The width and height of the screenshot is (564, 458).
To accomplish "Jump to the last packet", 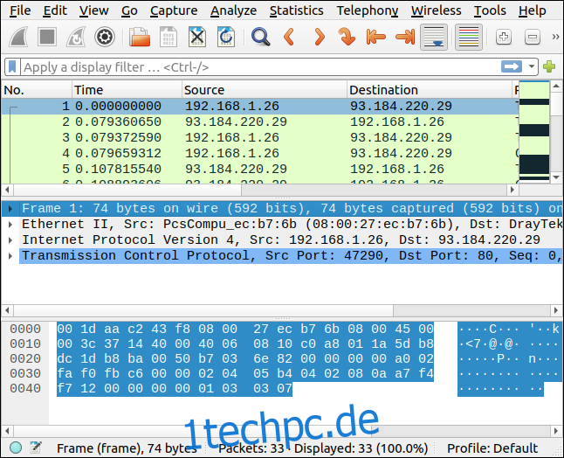I will tap(405, 37).
